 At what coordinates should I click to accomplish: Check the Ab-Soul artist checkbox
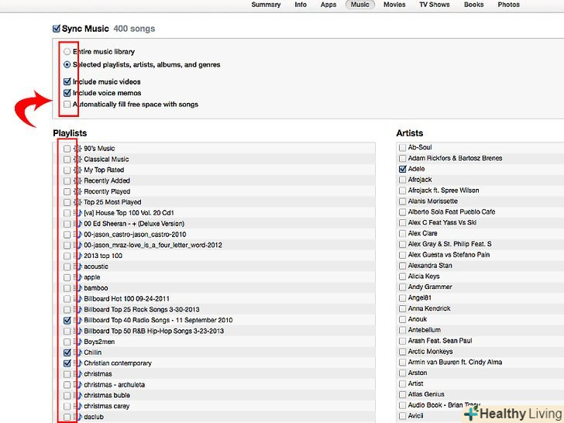403,147
